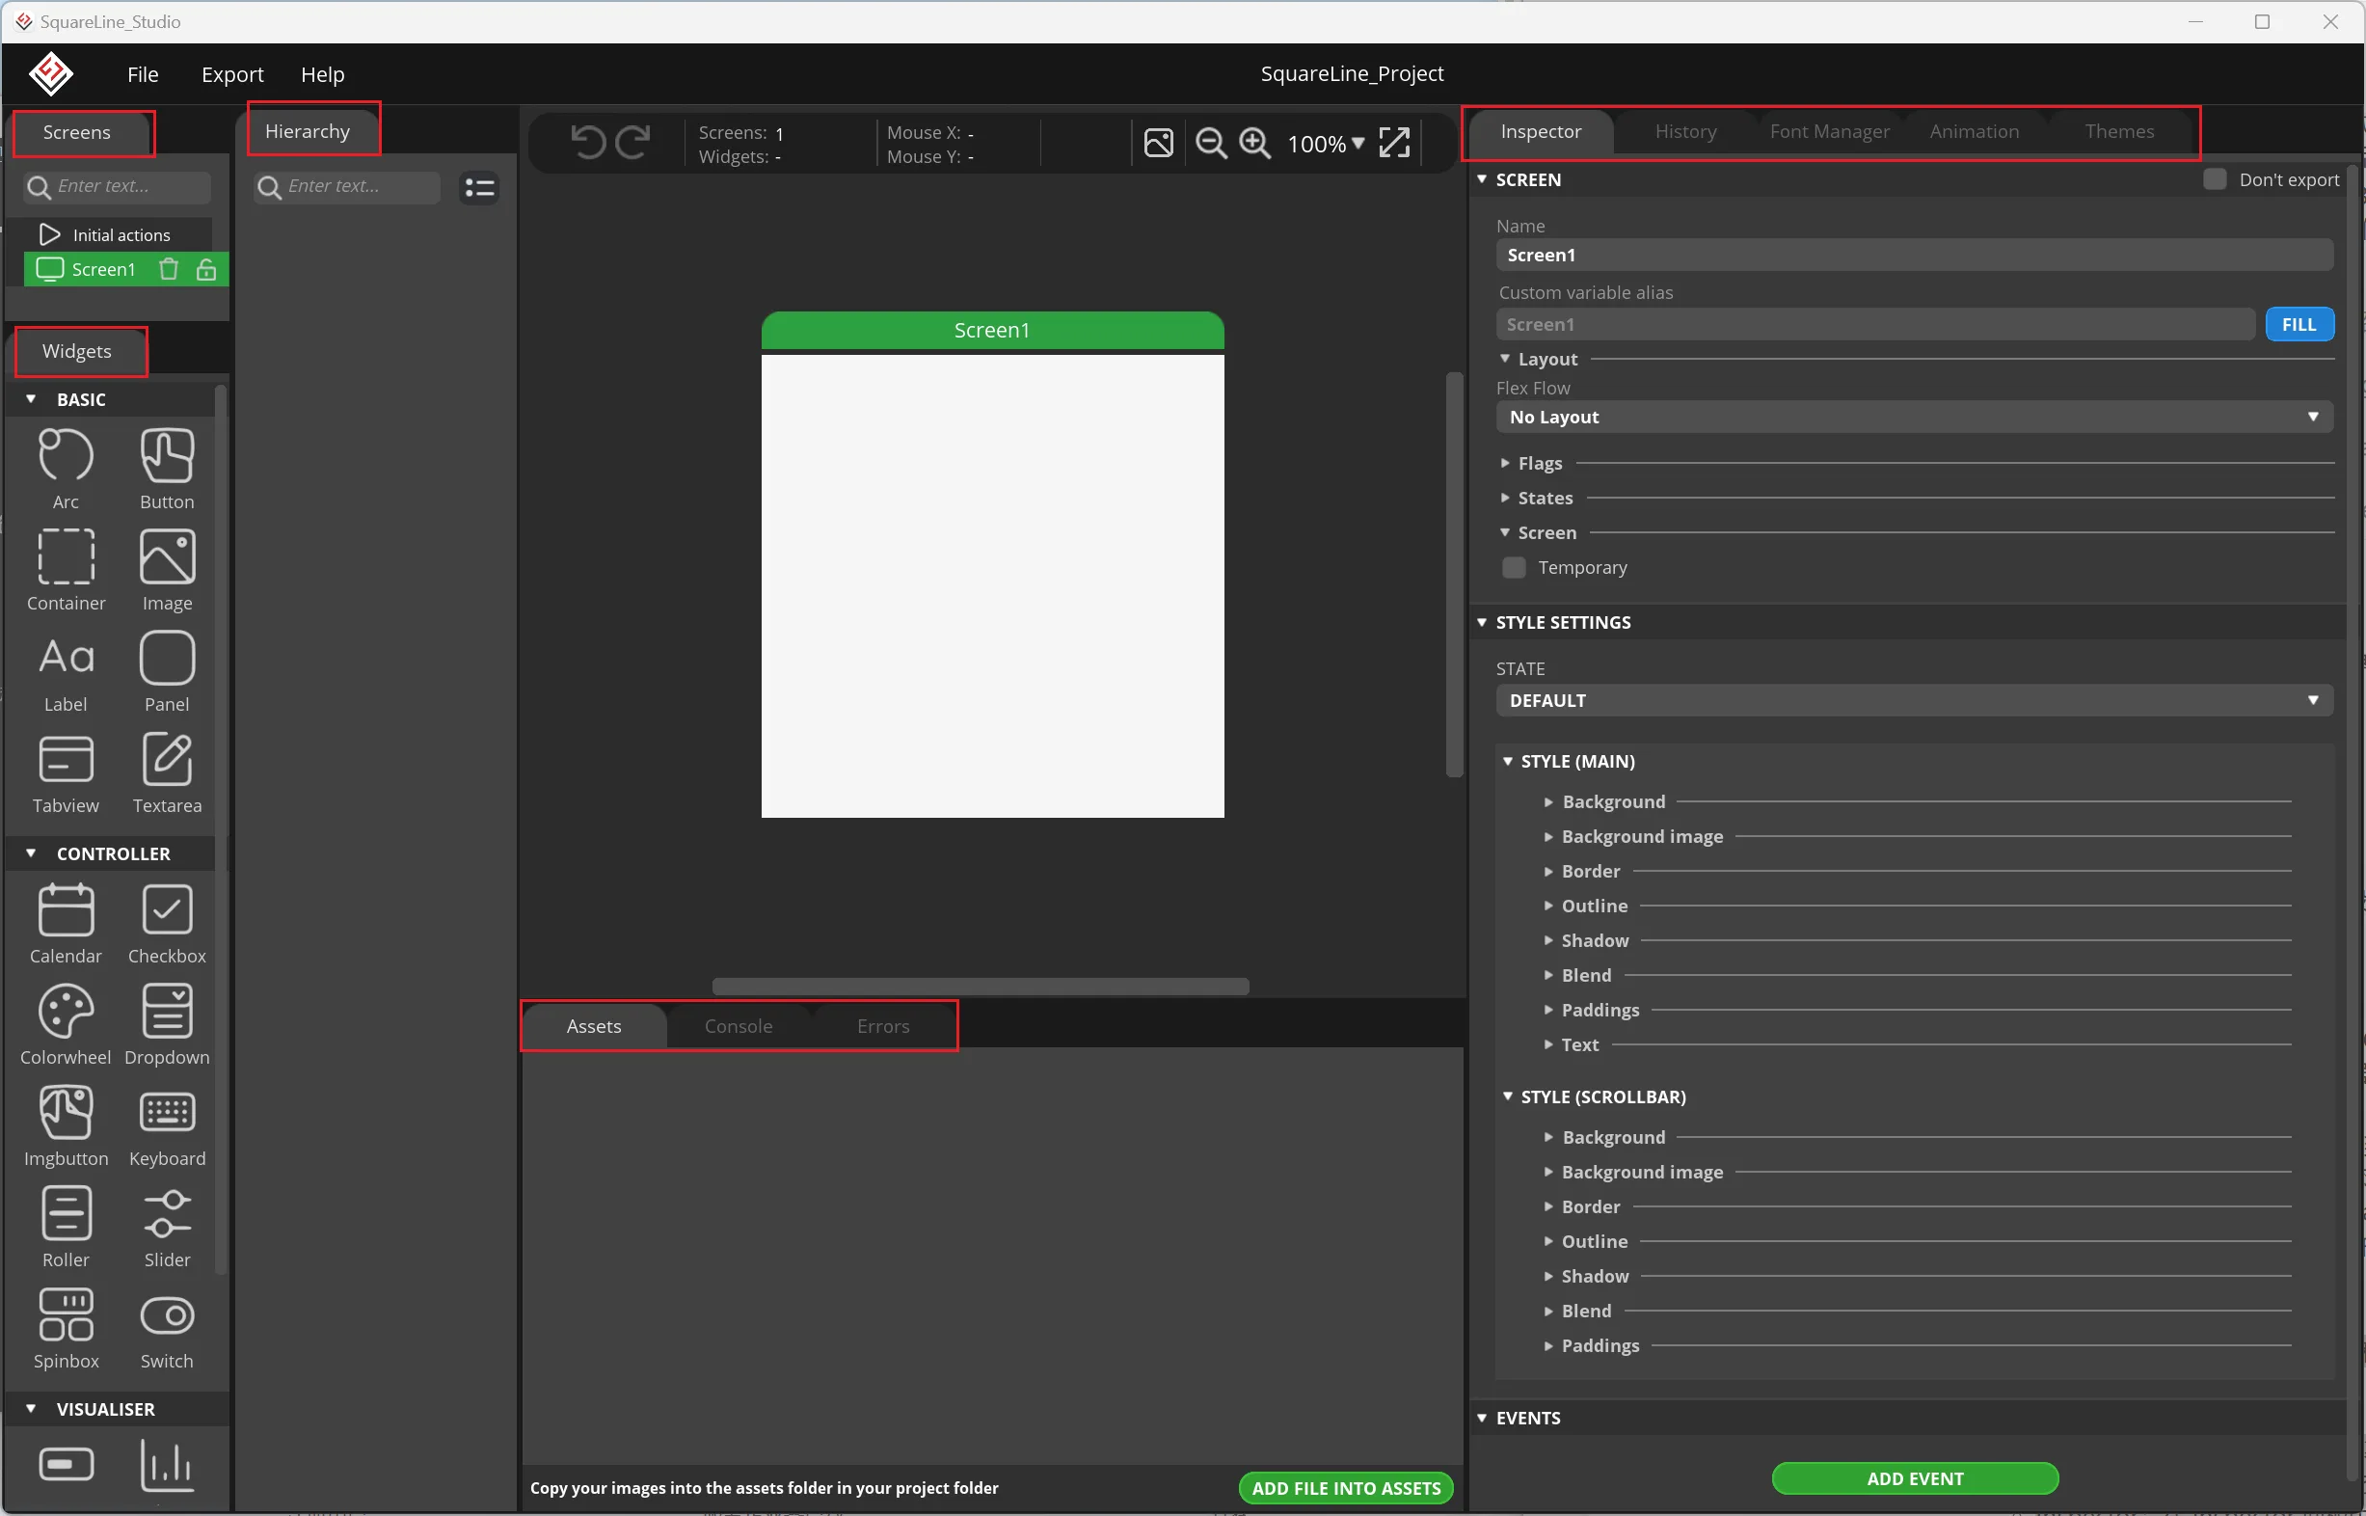
Task: Add a Label widget
Action: point(66,671)
